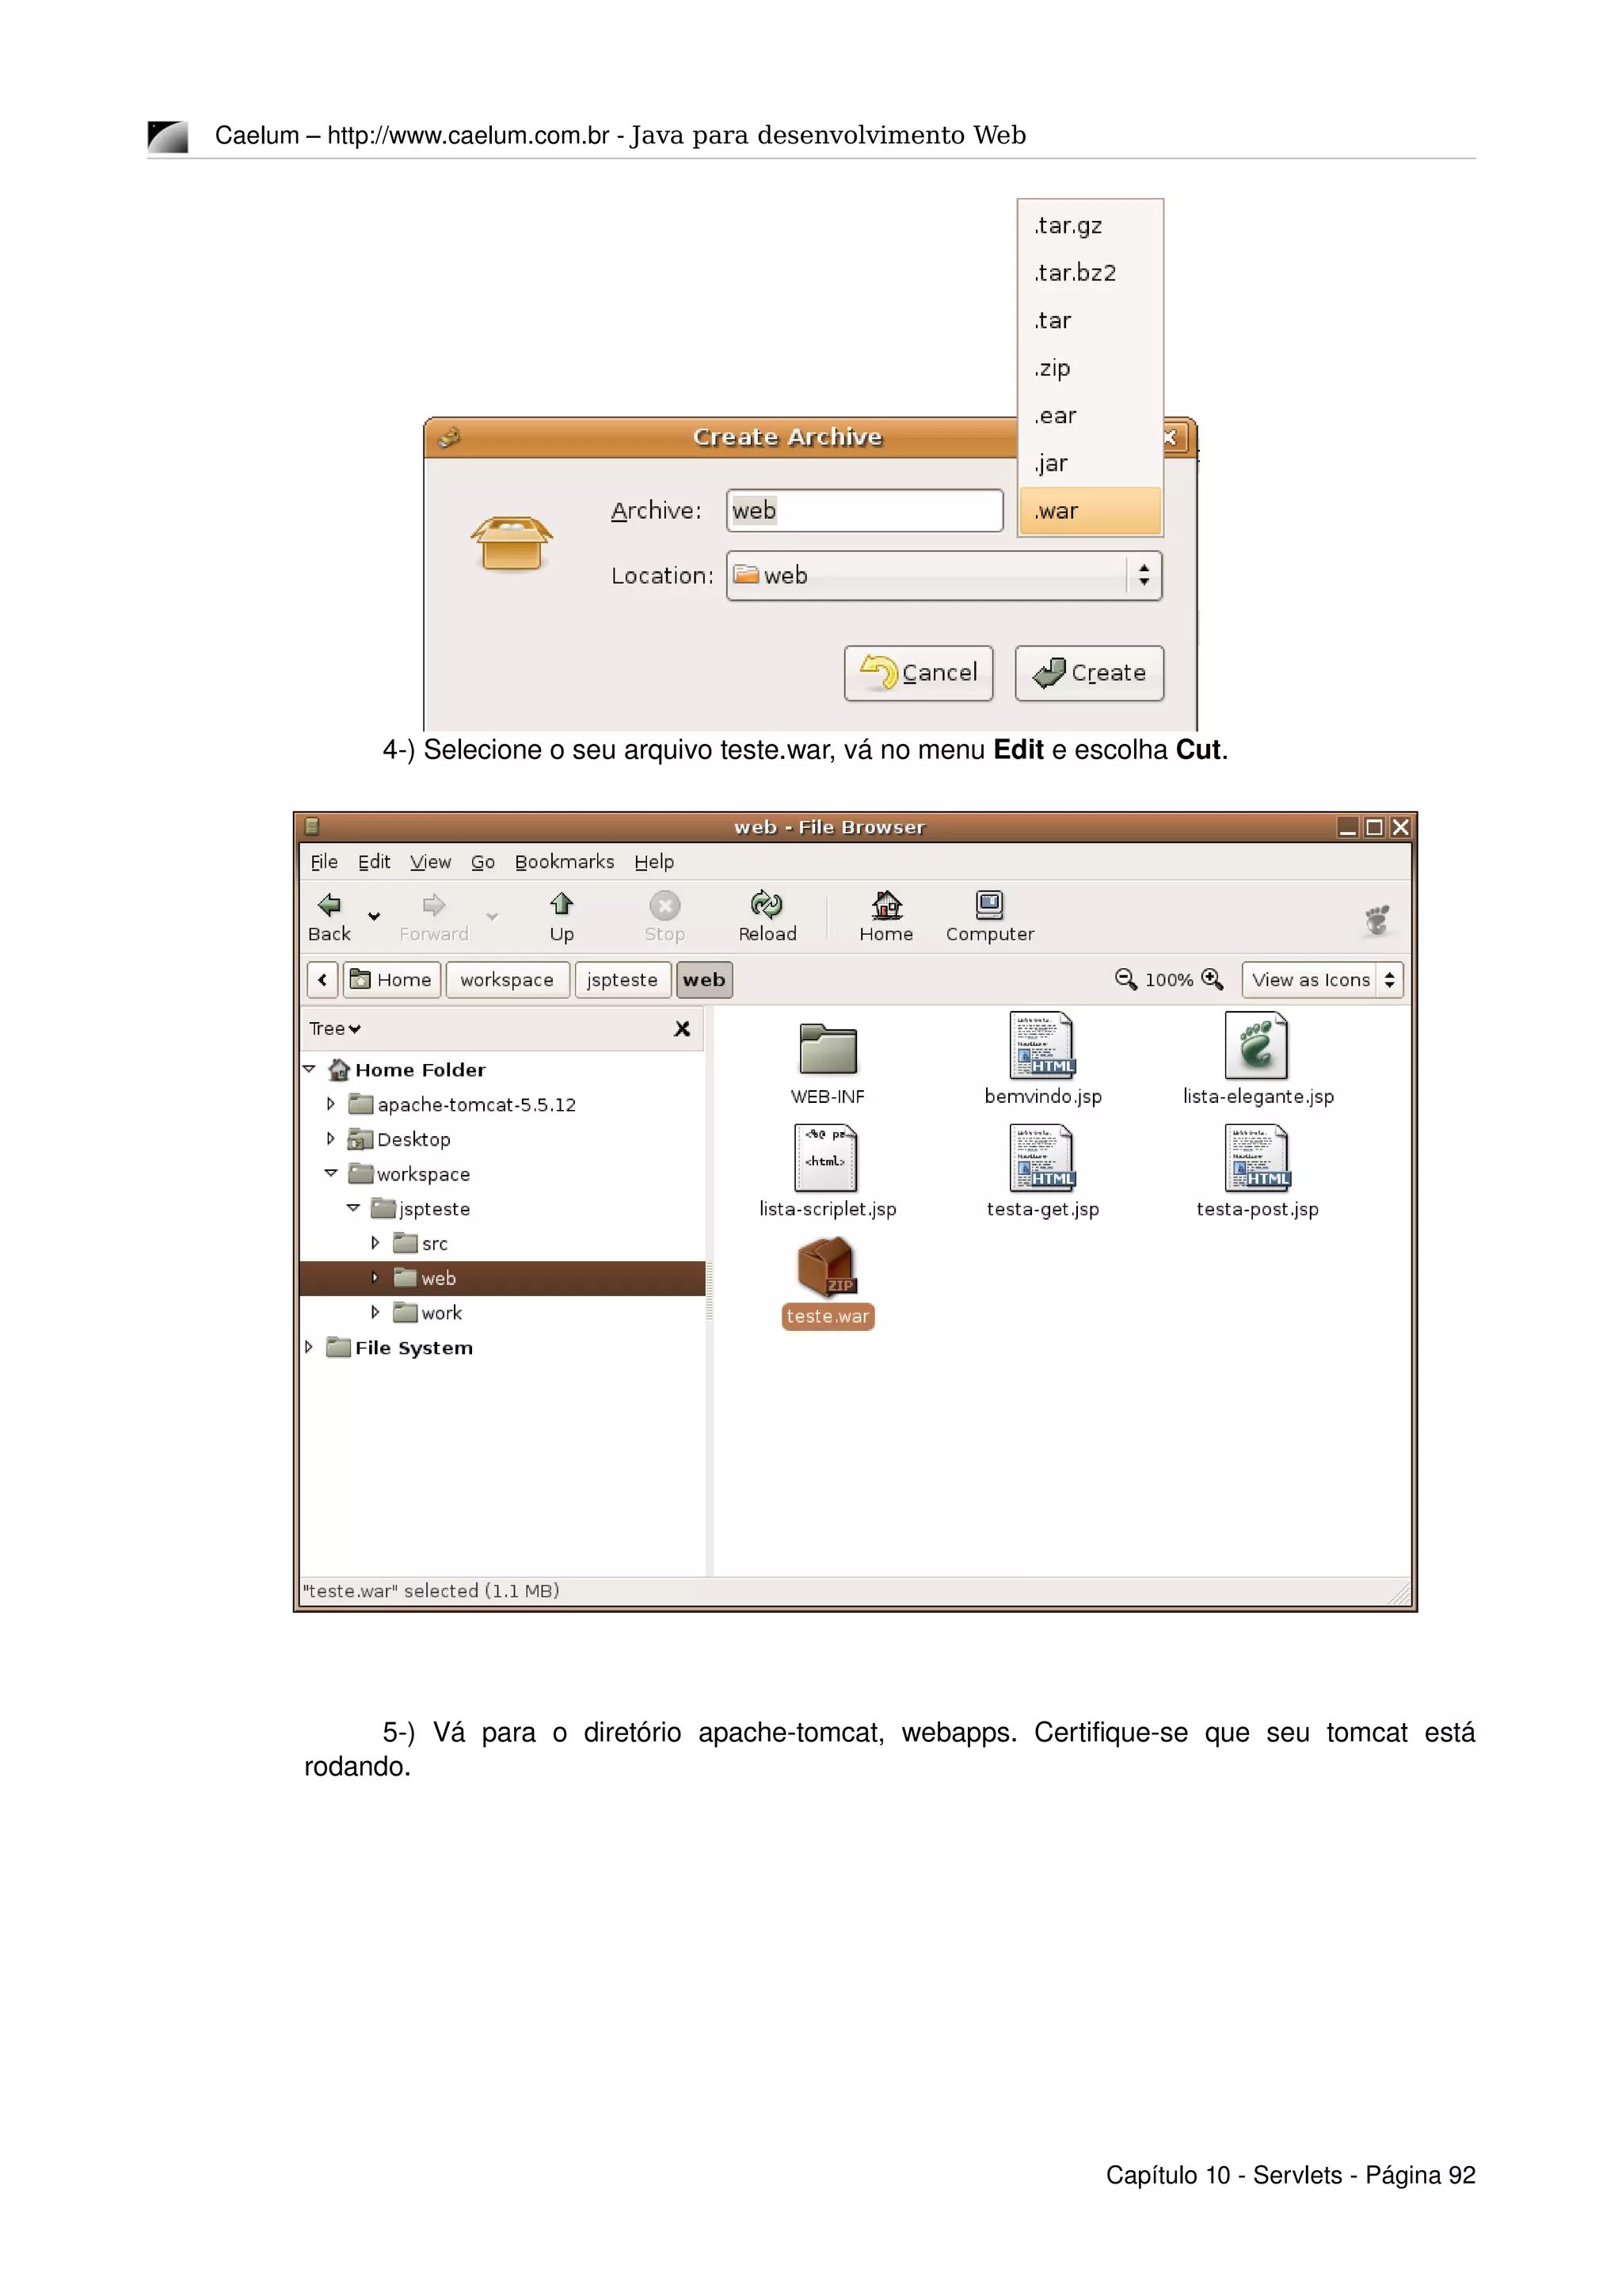Click the Home path bar button
Screen dimensions: 1622x2296
392,980
